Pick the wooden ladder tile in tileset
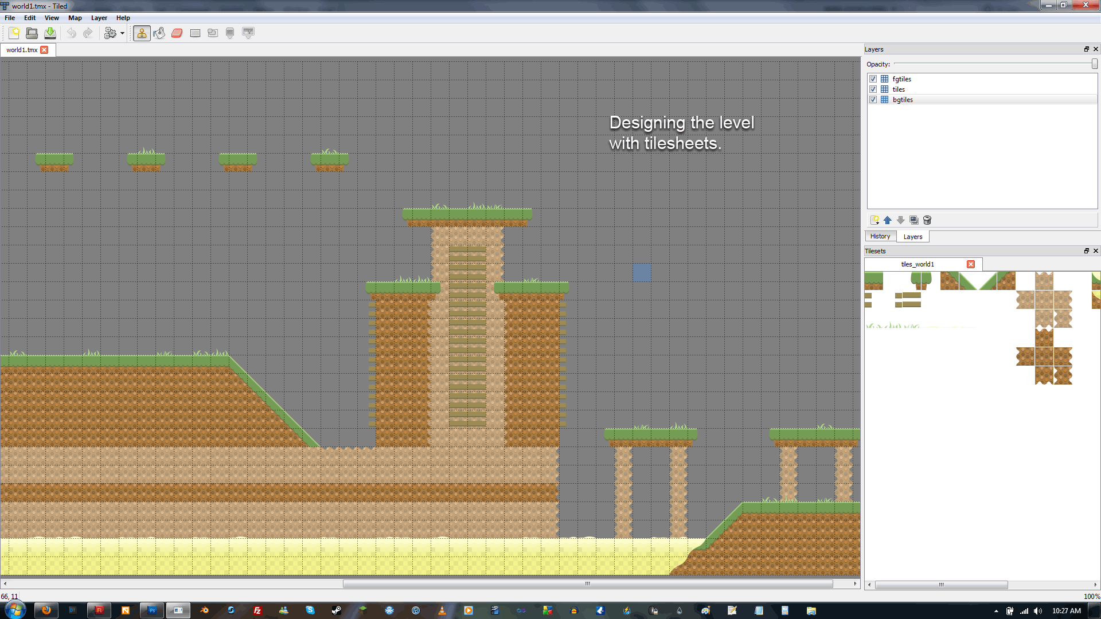This screenshot has height=619, width=1101. click(911, 300)
